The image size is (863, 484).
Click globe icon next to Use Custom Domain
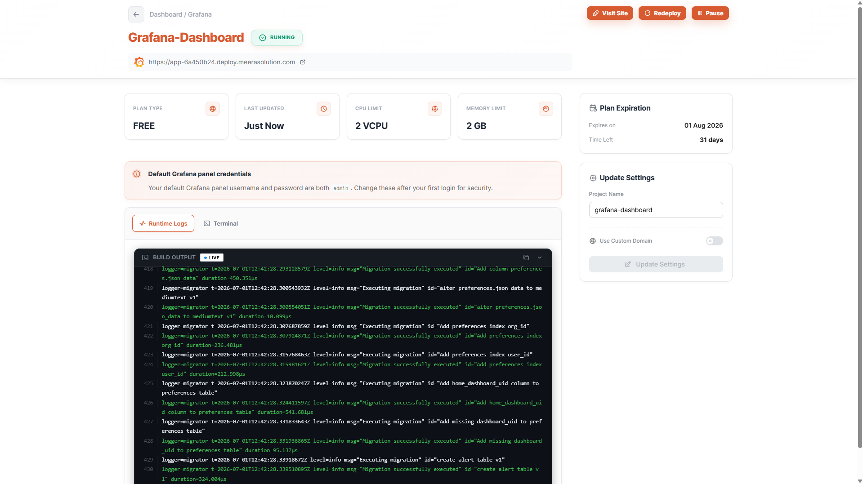pyautogui.click(x=593, y=241)
